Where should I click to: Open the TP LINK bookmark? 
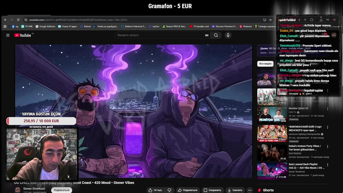[27, 27]
